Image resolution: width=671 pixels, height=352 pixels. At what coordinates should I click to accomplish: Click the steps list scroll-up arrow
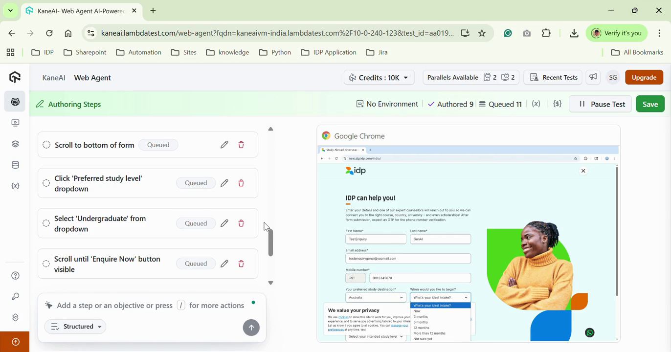270,130
